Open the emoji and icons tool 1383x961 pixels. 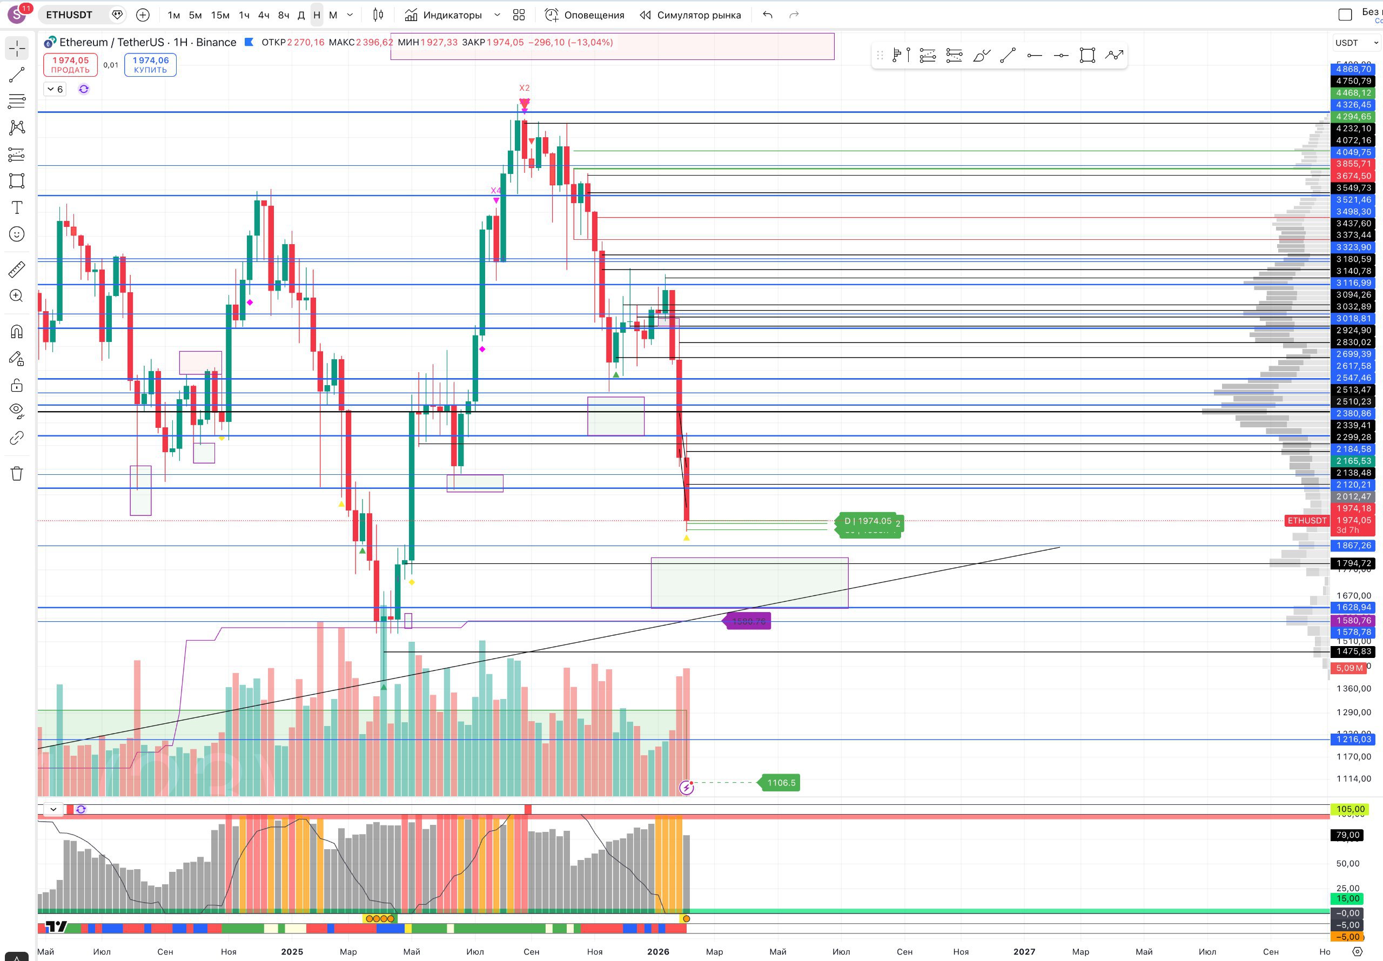tap(17, 234)
